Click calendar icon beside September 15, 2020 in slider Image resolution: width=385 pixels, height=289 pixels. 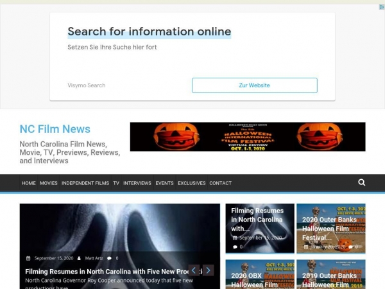click(28, 258)
